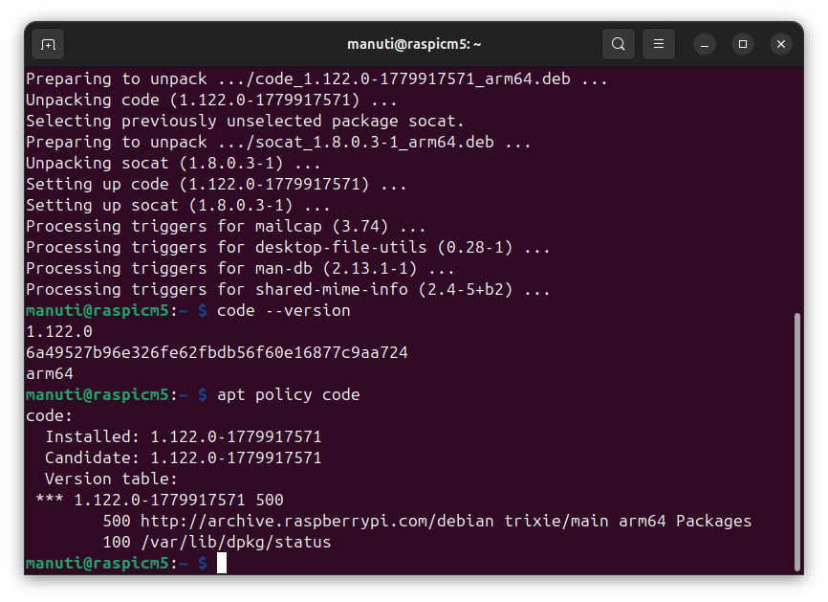Open the hamburger main menu

point(659,44)
